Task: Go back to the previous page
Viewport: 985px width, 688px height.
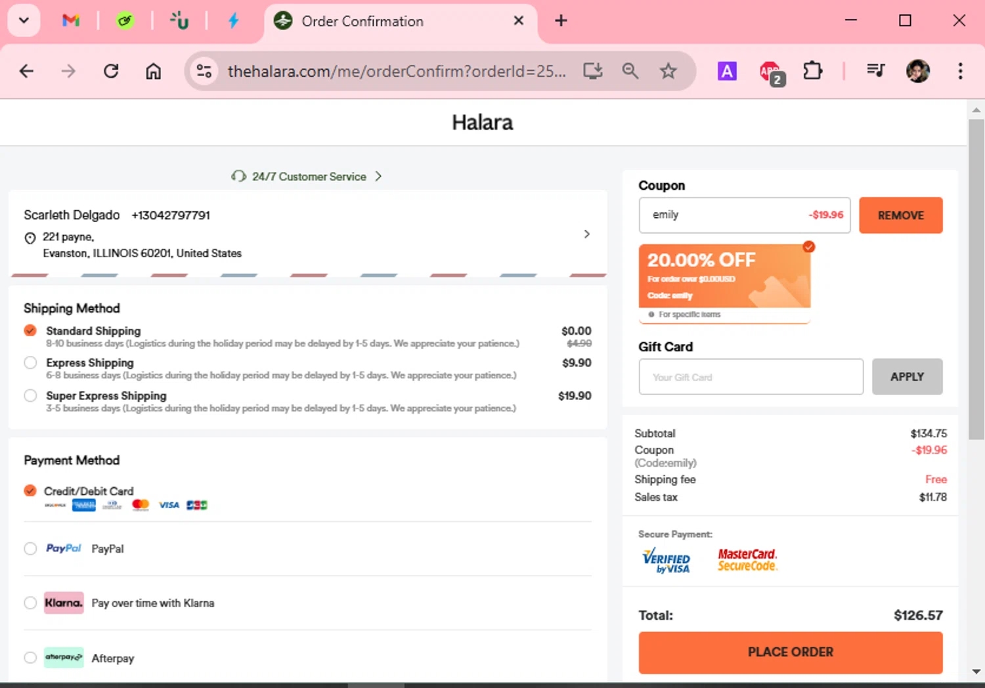Action: [26, 71]
